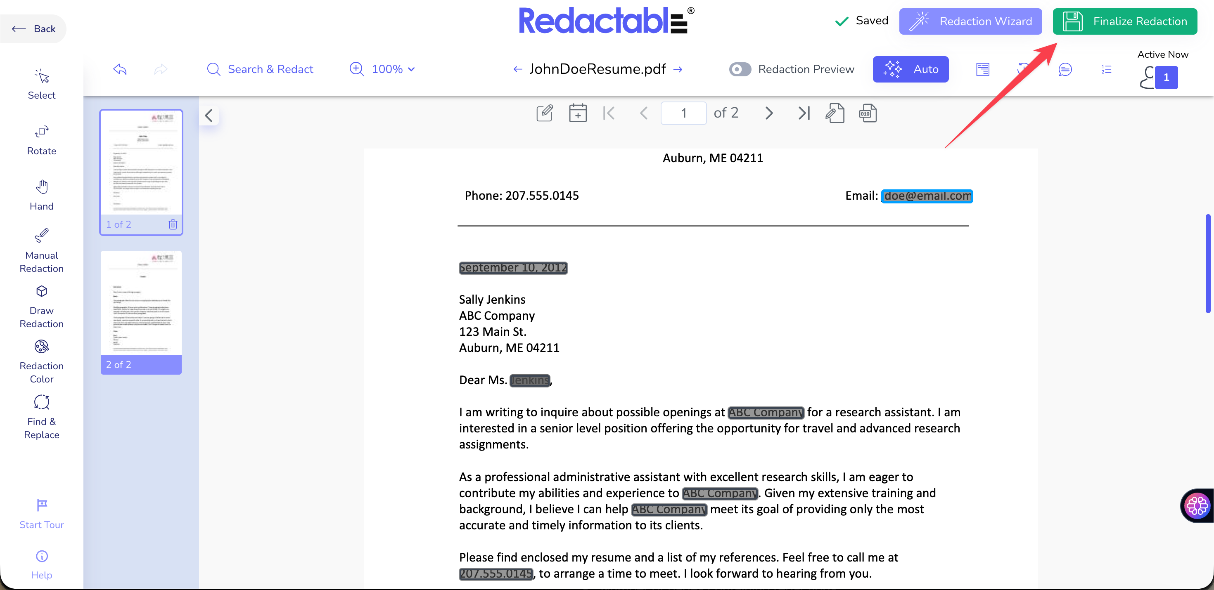
Task: Select the 2 of 2 page thumbnail
Action: 141,312
